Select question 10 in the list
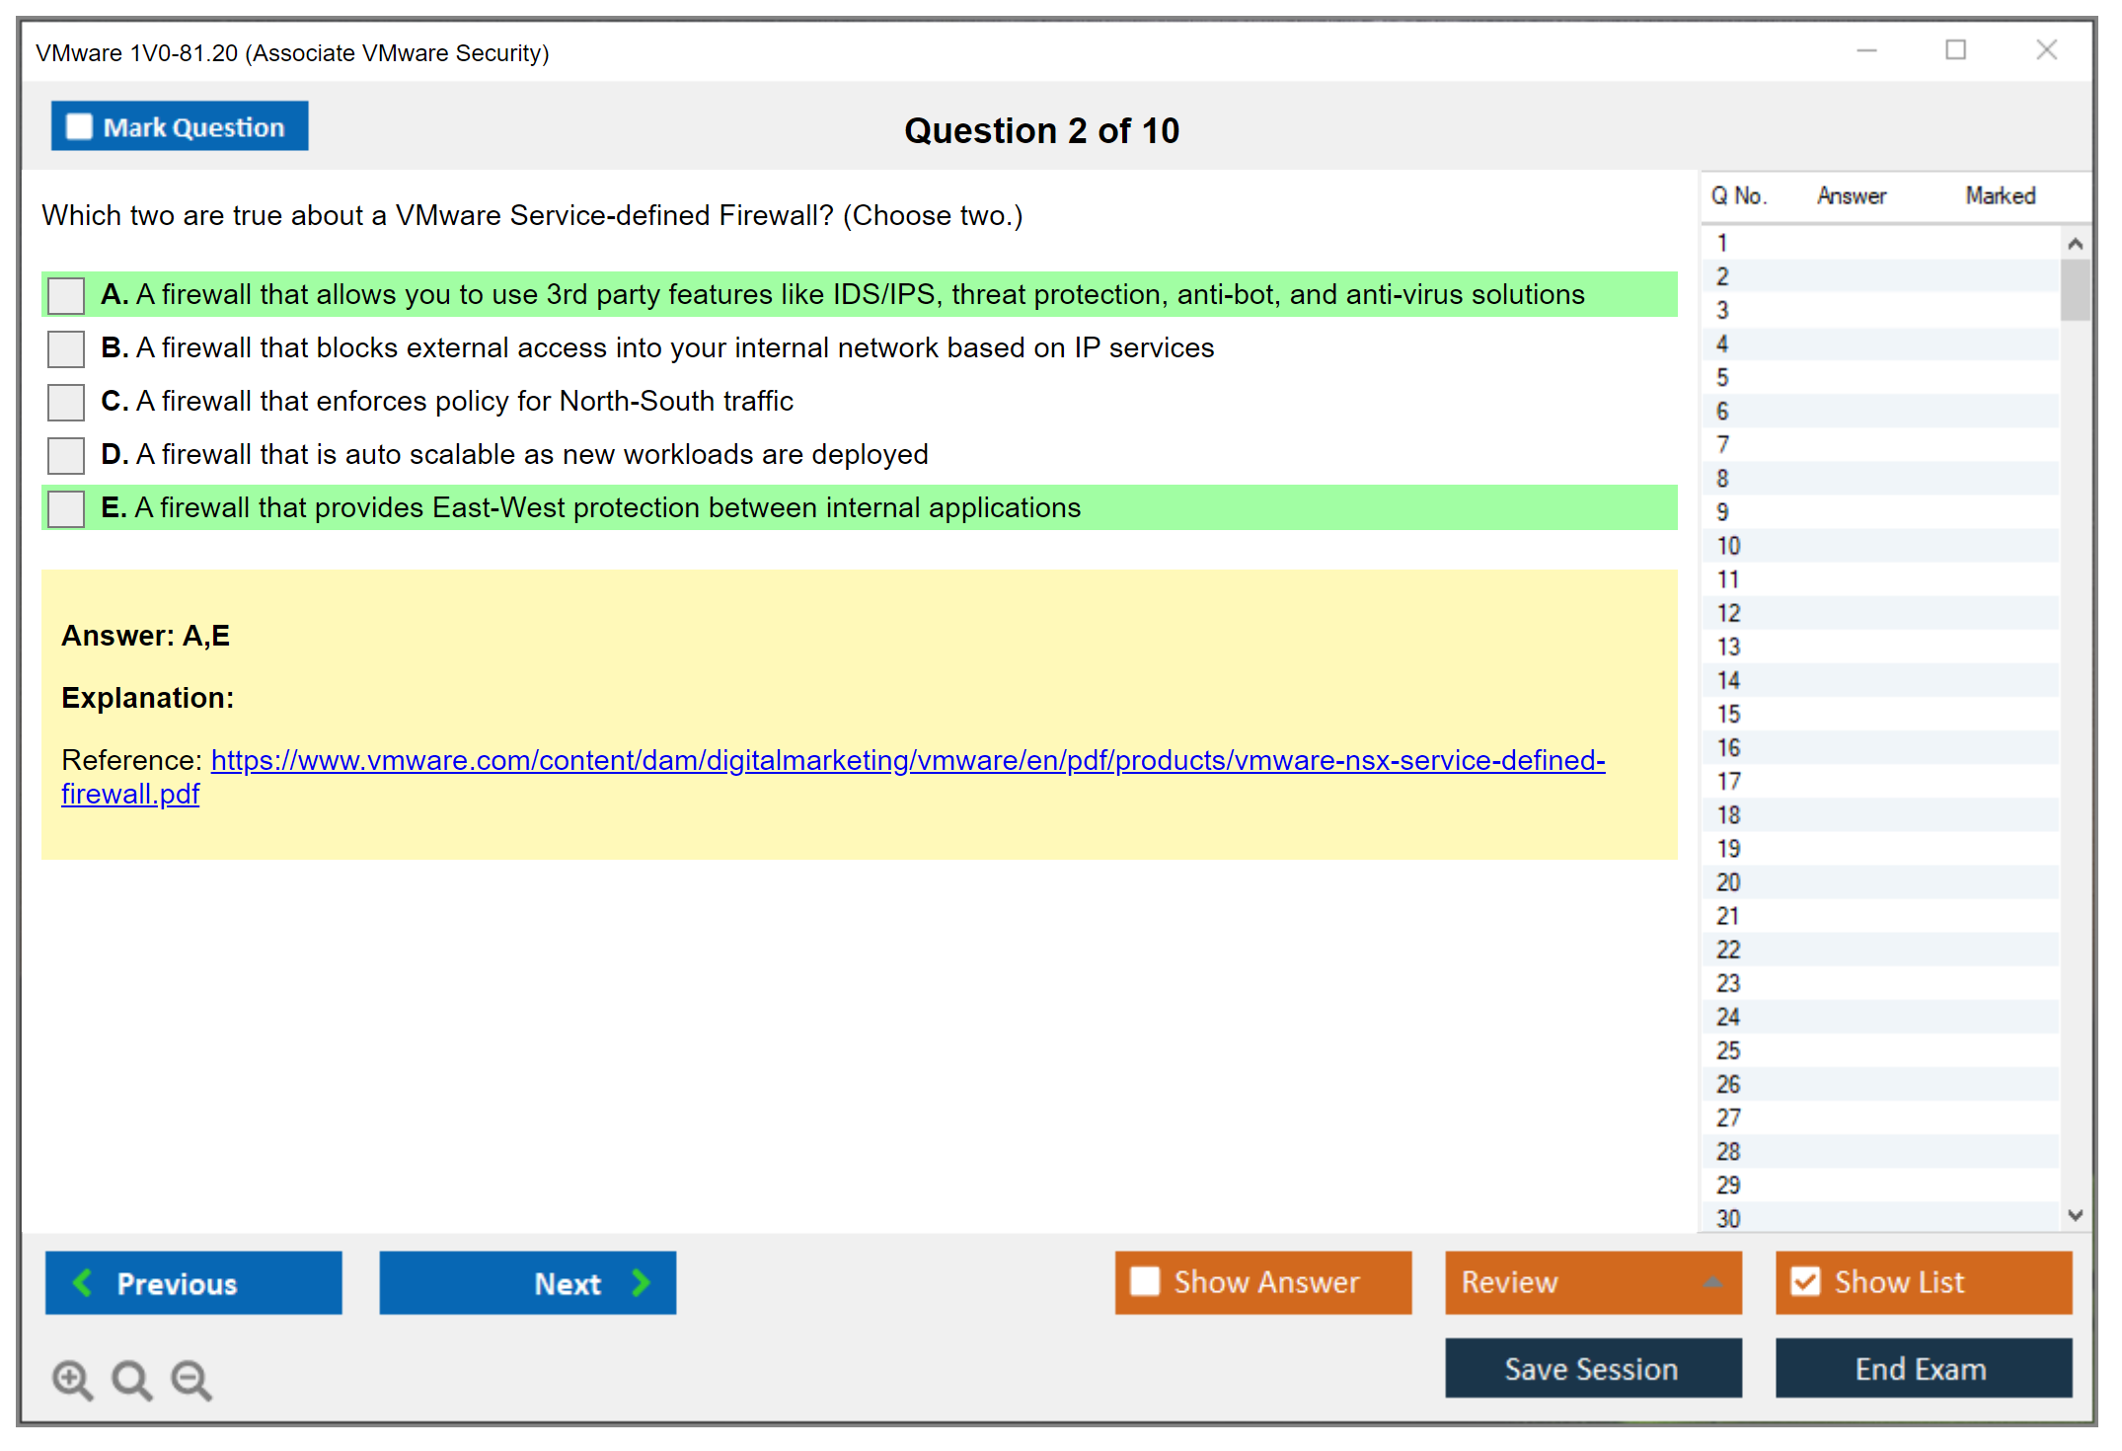Screen dimensions: 2122x1451 tap(1728, 546)
